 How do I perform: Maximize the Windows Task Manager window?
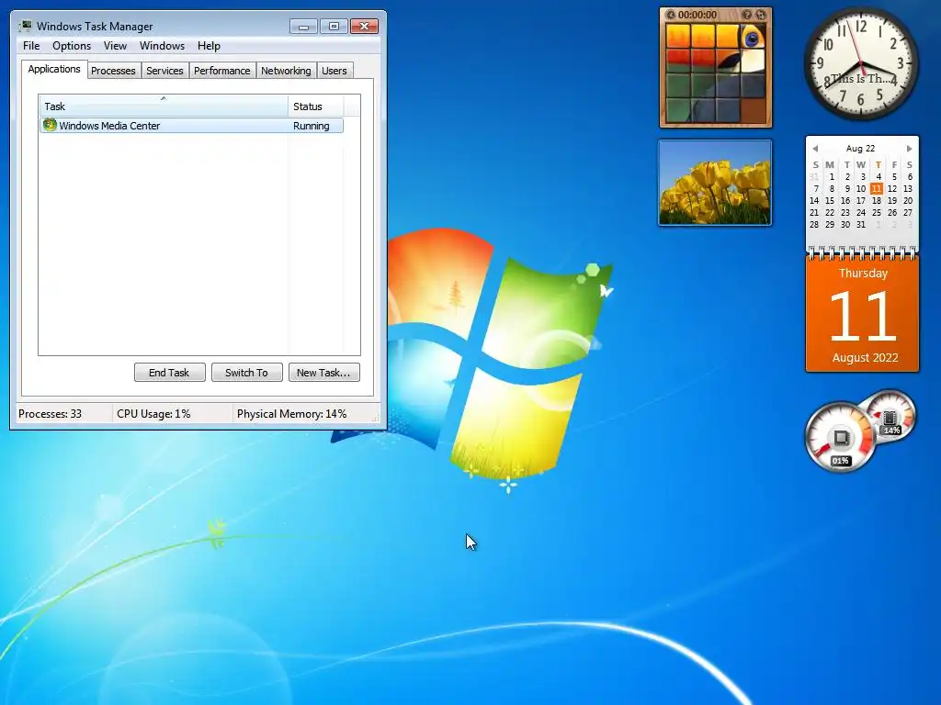click(334, 27)
